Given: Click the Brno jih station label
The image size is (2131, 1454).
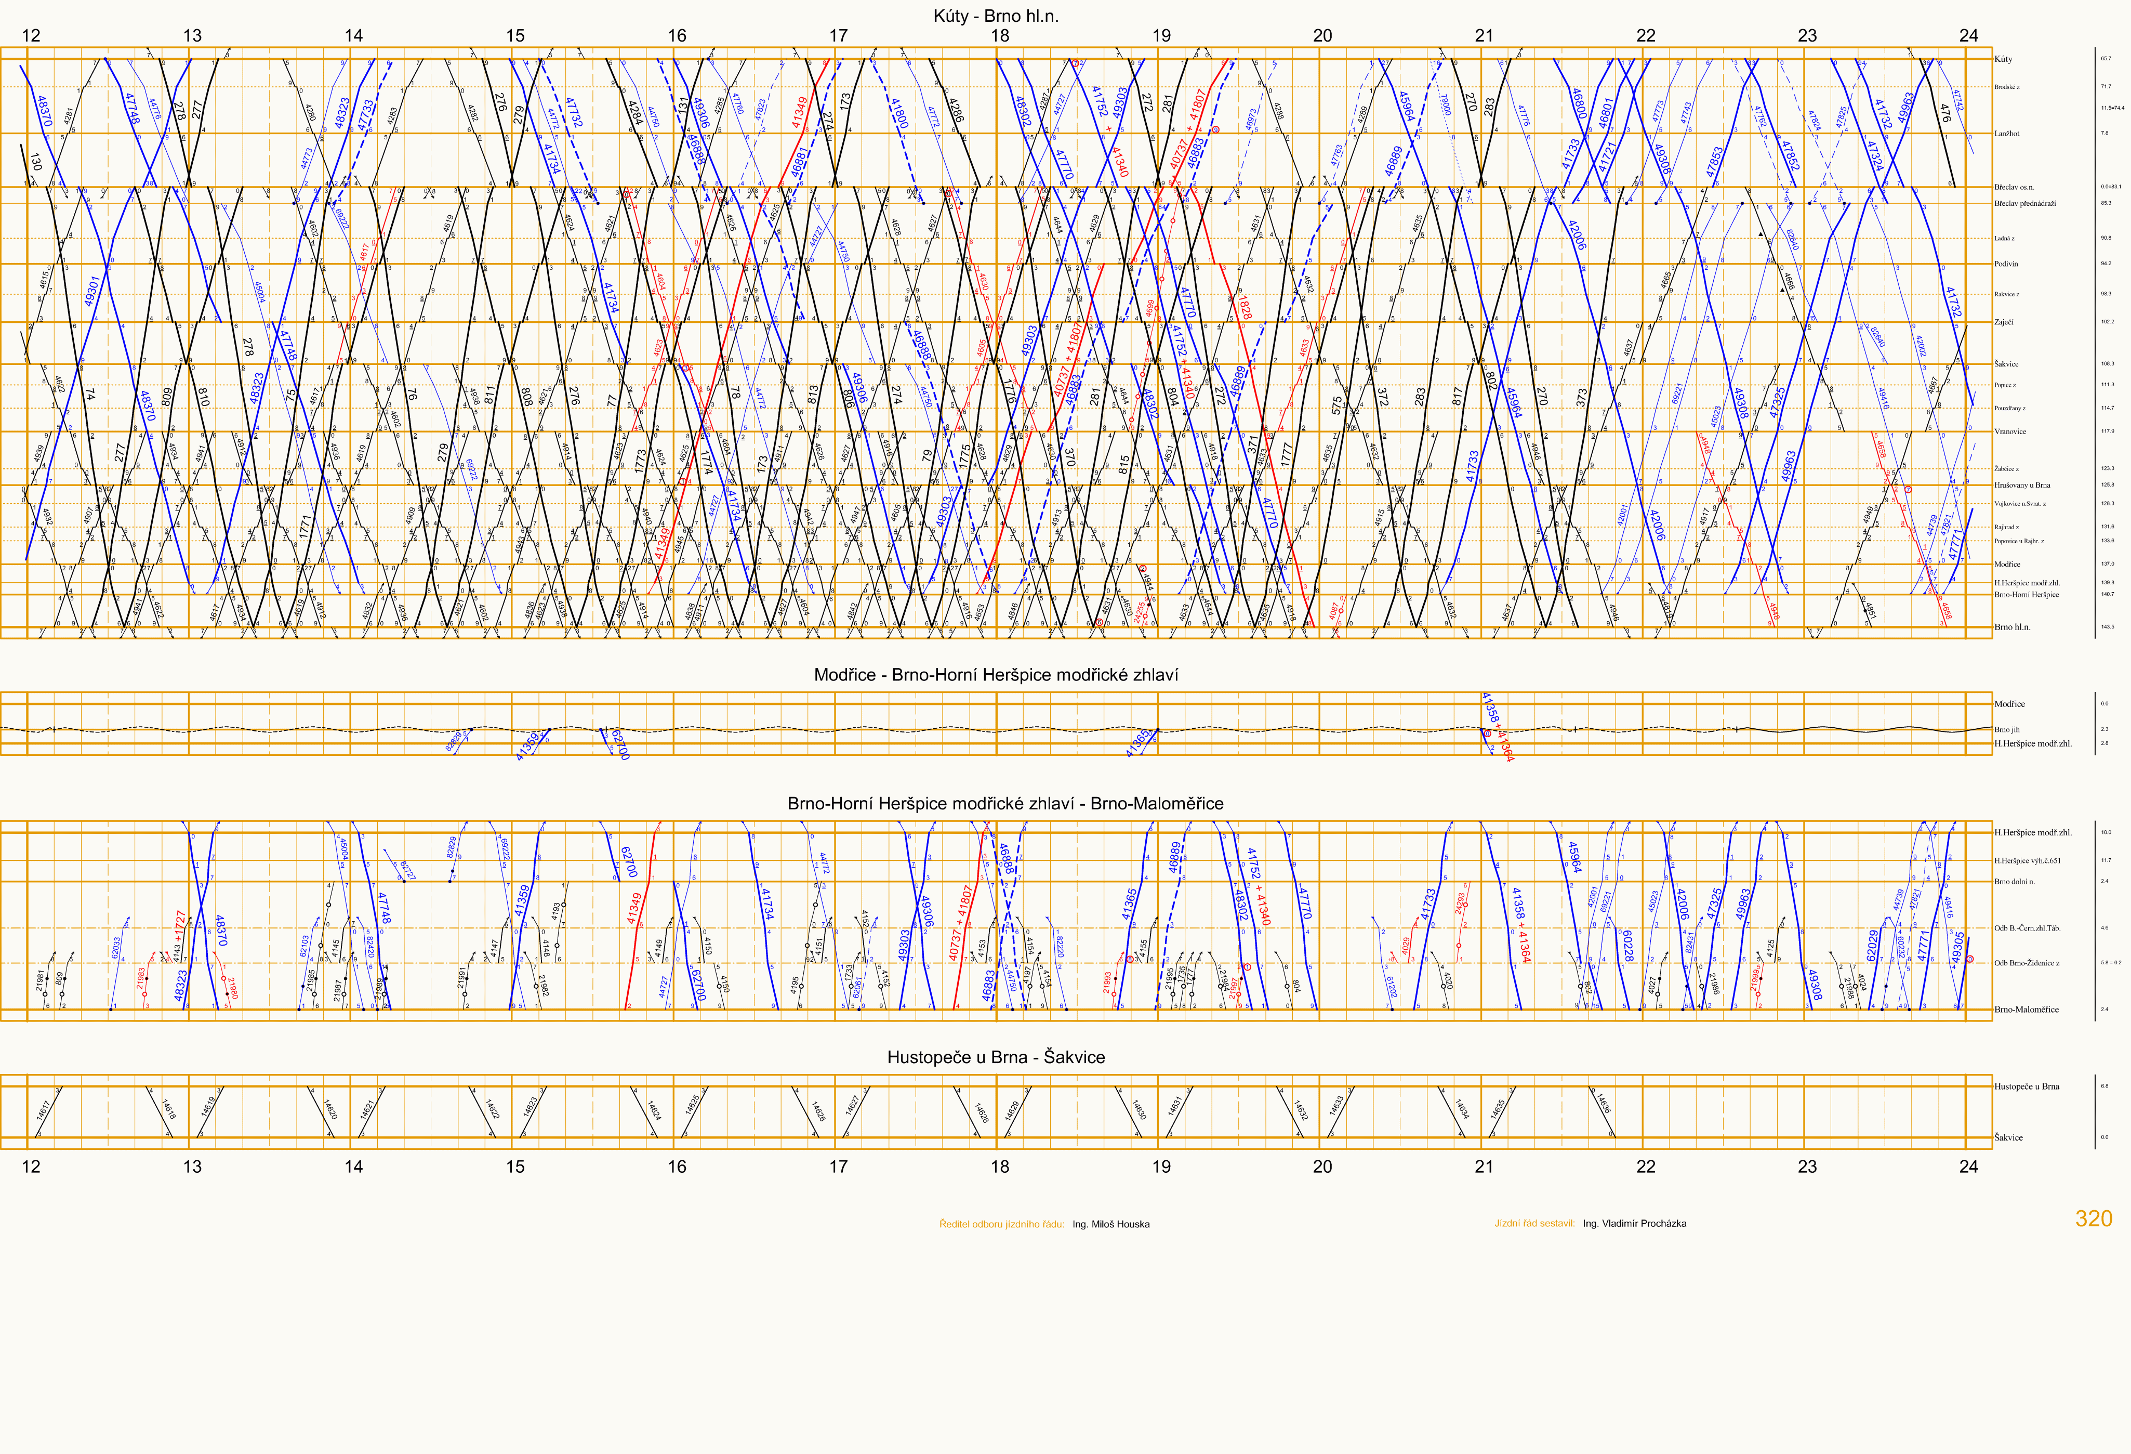Looking at the screenshot, I should click(x=2006, y=730).
